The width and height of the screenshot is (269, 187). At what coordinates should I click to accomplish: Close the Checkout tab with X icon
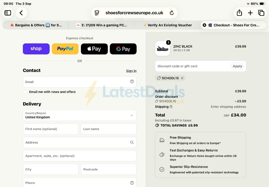[x=204, y=25]
